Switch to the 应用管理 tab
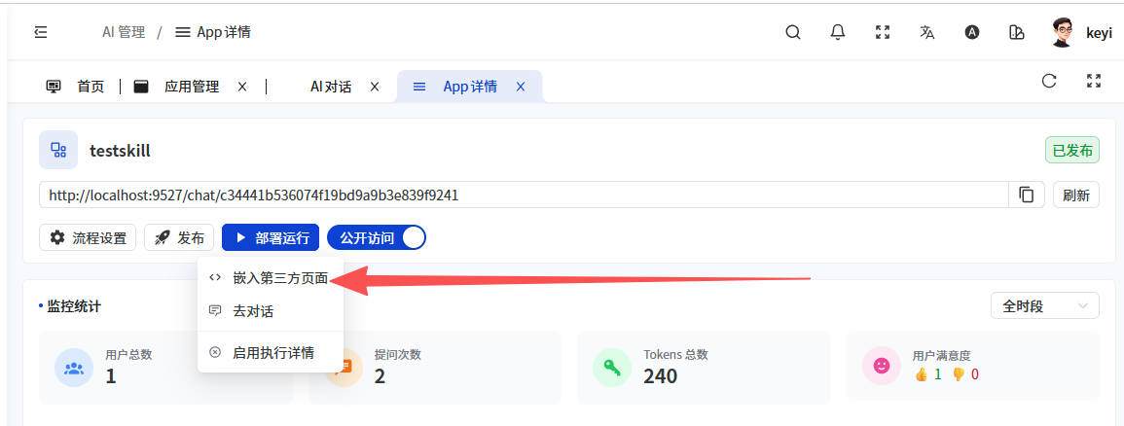Viewport: 1124px width, 426px height. click(x=191, y=87)
